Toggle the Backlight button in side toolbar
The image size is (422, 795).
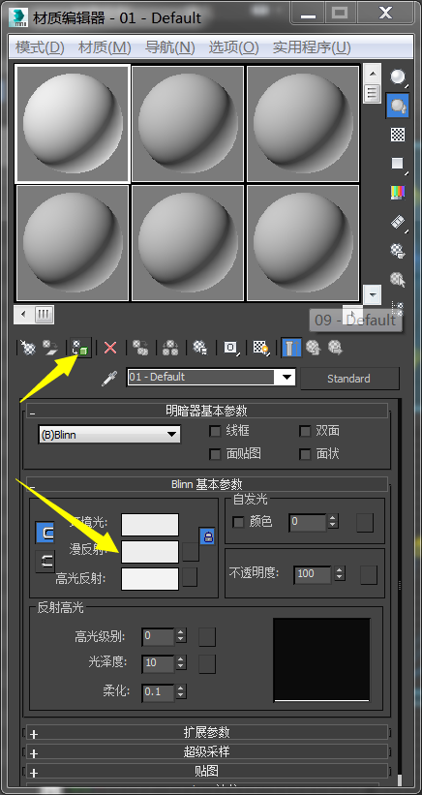pos(398,106)
